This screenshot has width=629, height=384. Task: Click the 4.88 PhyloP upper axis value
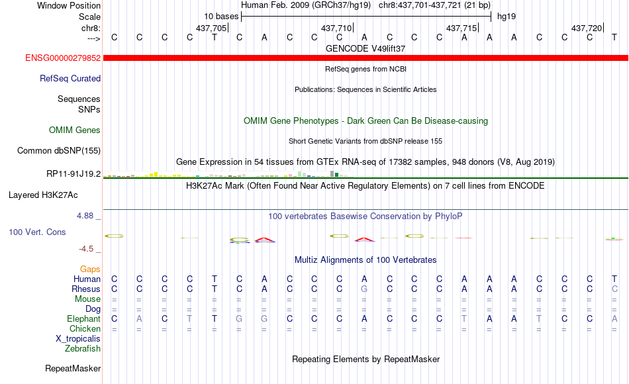(x=85, y=216)
